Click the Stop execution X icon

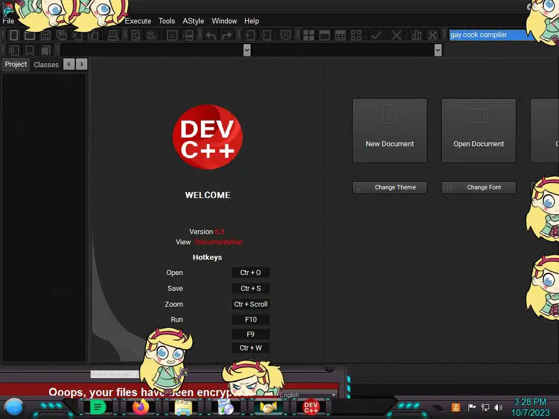[x=396, y=35]
